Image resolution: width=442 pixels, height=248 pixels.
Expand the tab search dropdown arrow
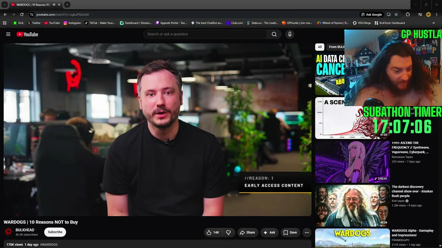tap(4, 5)
